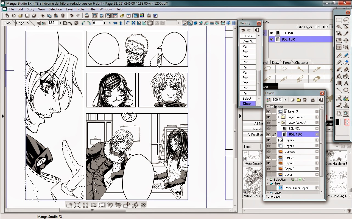The image size is (352, 219).
Task: Open the File menu
Action: (11, 9)
